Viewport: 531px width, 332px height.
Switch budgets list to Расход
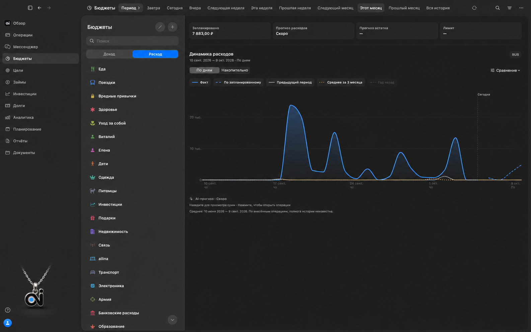pyautogui.click(x=155, y=54)
